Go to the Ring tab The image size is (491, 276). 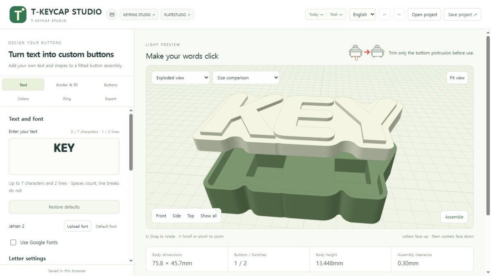[67, 99]
